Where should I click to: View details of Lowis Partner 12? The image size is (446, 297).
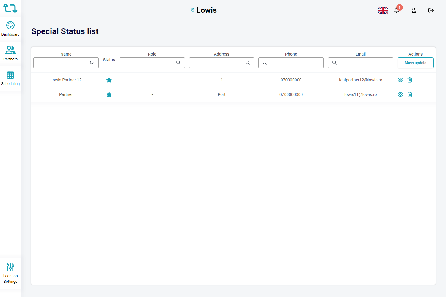tap(401, 80)
